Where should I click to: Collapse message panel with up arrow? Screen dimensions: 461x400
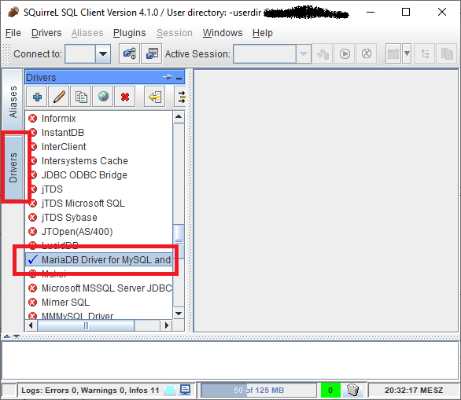7,336
